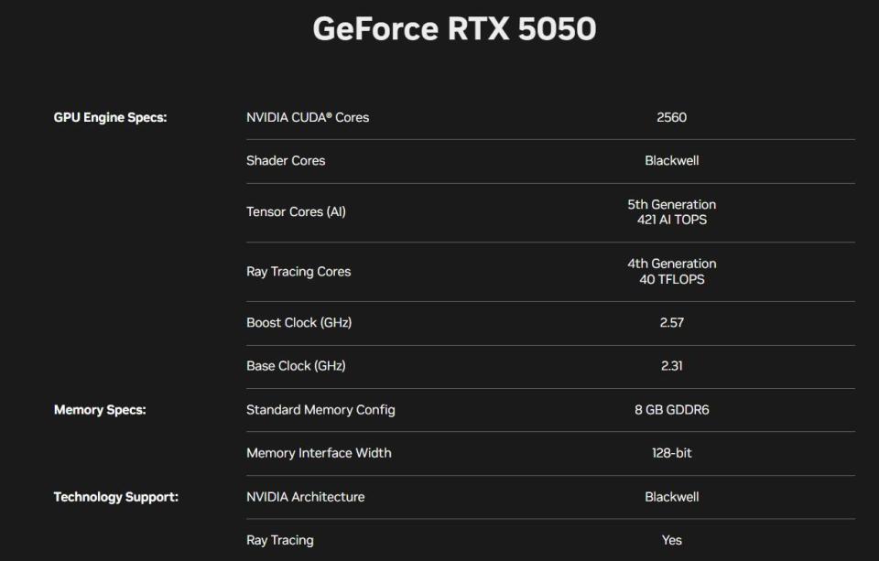Click the GeForce RTX 5050 heading

tap(455, 29)
